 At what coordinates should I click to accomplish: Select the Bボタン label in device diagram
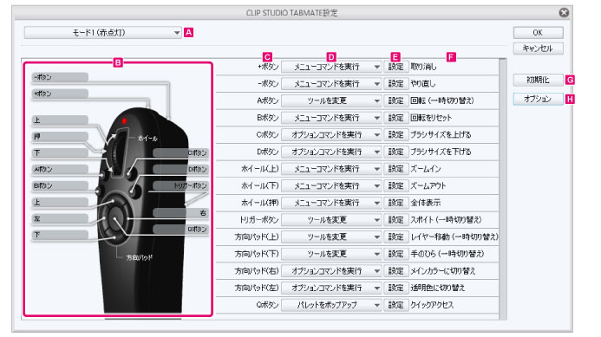[x=60, y=185]
